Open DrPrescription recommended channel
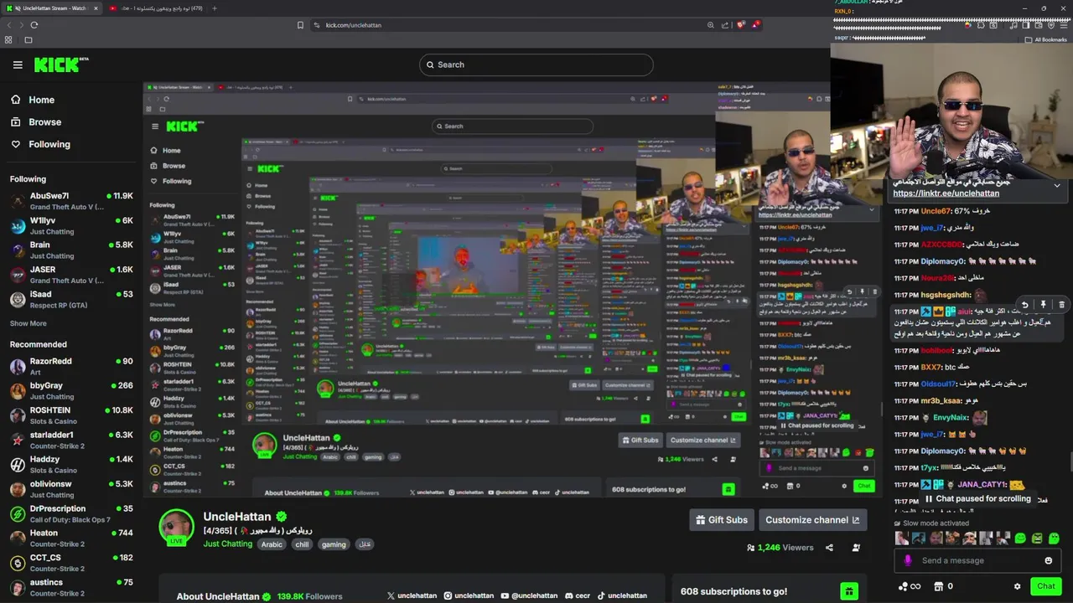 click(x=71, y=513)
